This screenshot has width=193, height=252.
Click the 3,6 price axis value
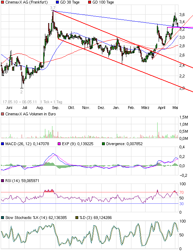(182, 15)
